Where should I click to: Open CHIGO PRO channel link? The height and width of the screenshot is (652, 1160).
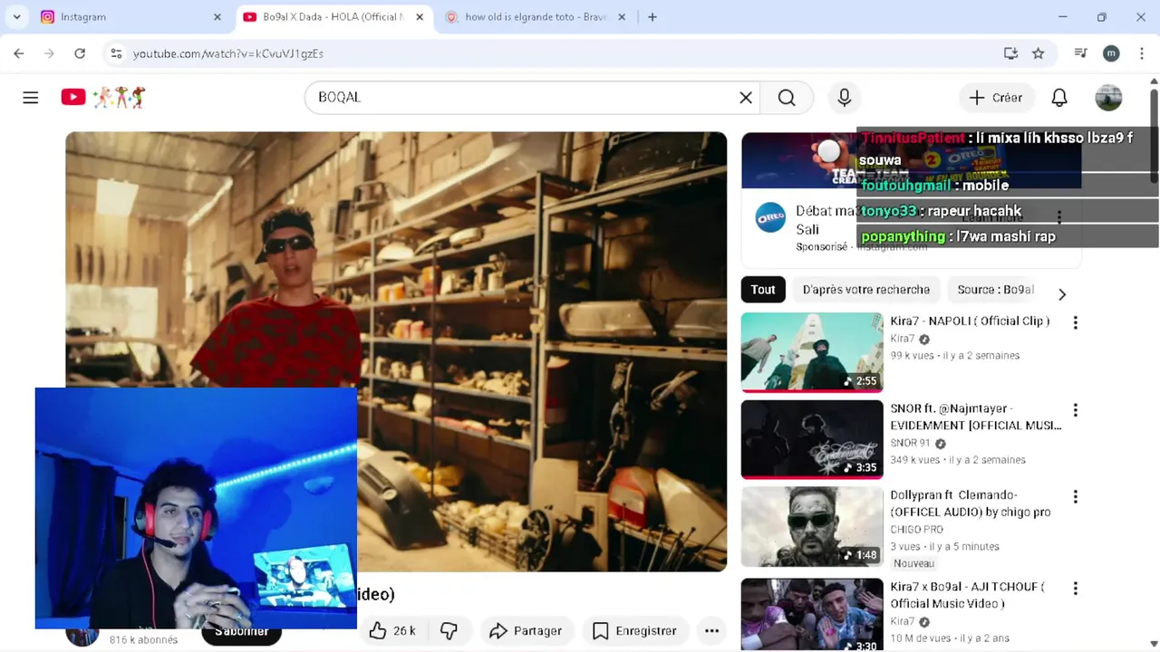point(916,529)
